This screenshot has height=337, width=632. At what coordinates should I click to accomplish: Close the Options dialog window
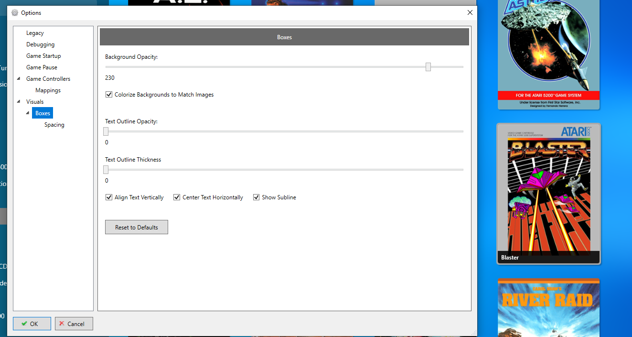[470, 12]
